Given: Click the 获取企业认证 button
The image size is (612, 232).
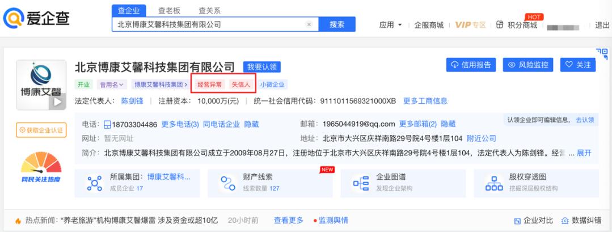Looking at the screenshot, I should point(41,130).
